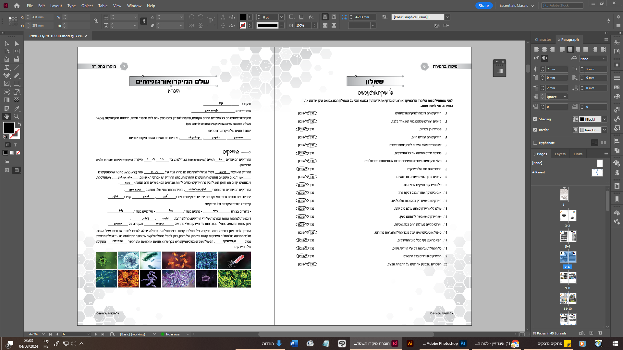Select the Eyedropper tool

point(17,108)
